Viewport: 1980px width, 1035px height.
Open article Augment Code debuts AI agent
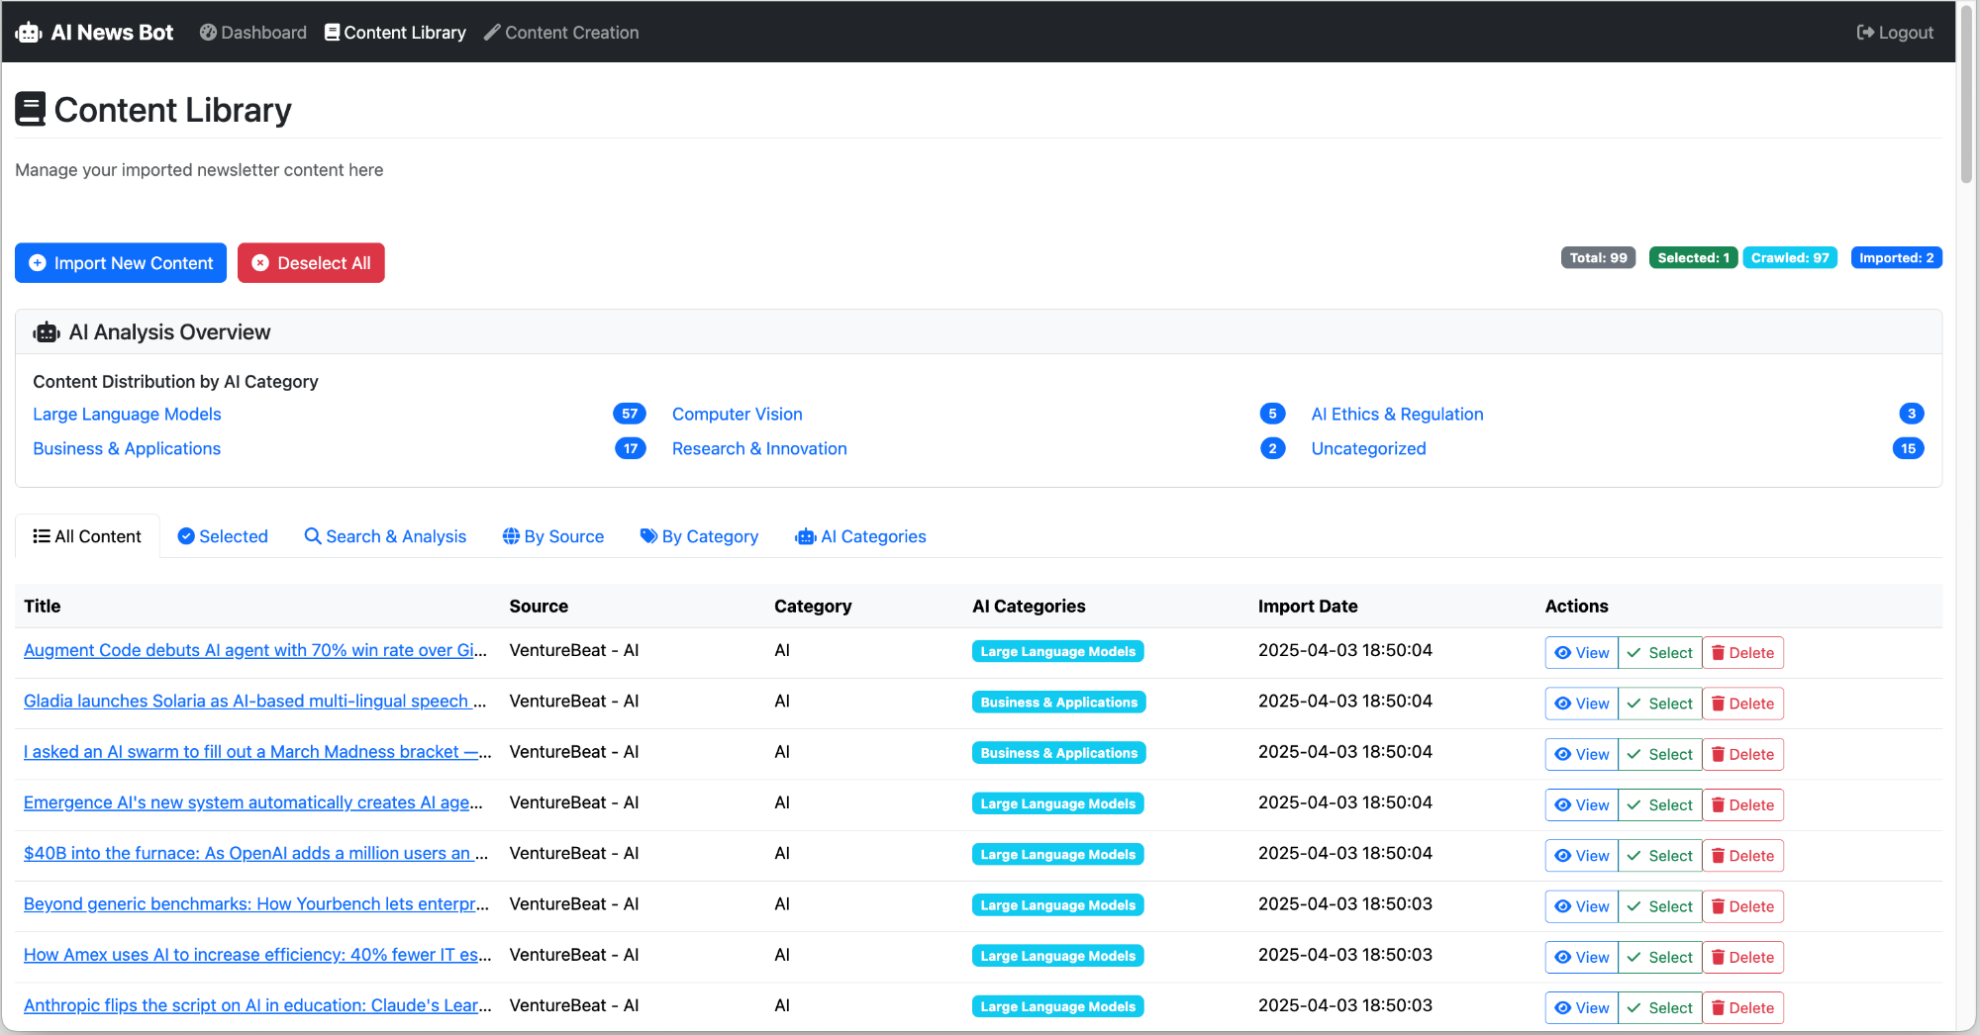(x=255, y=650)
